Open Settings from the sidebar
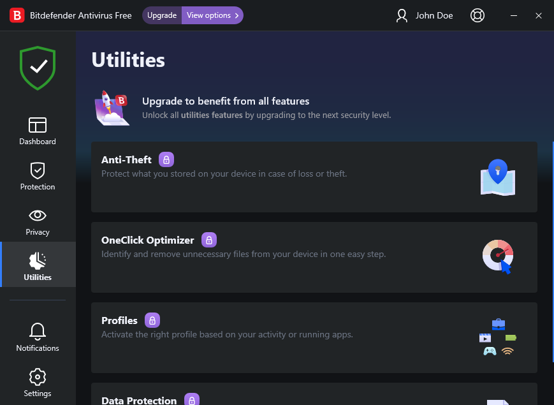This screenshot has height=405, width=554. [38, 383]
